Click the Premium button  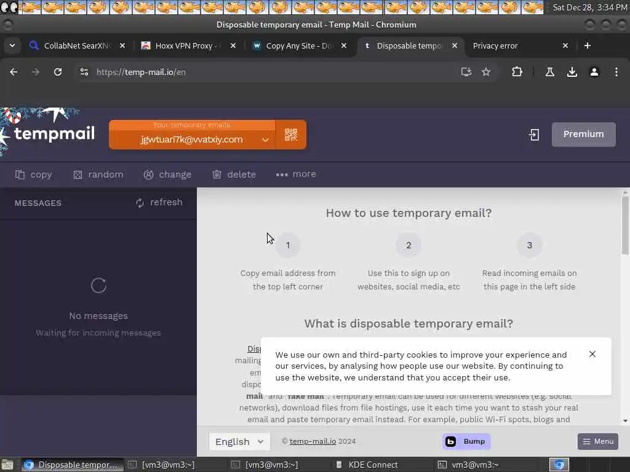tap(583, 135)
